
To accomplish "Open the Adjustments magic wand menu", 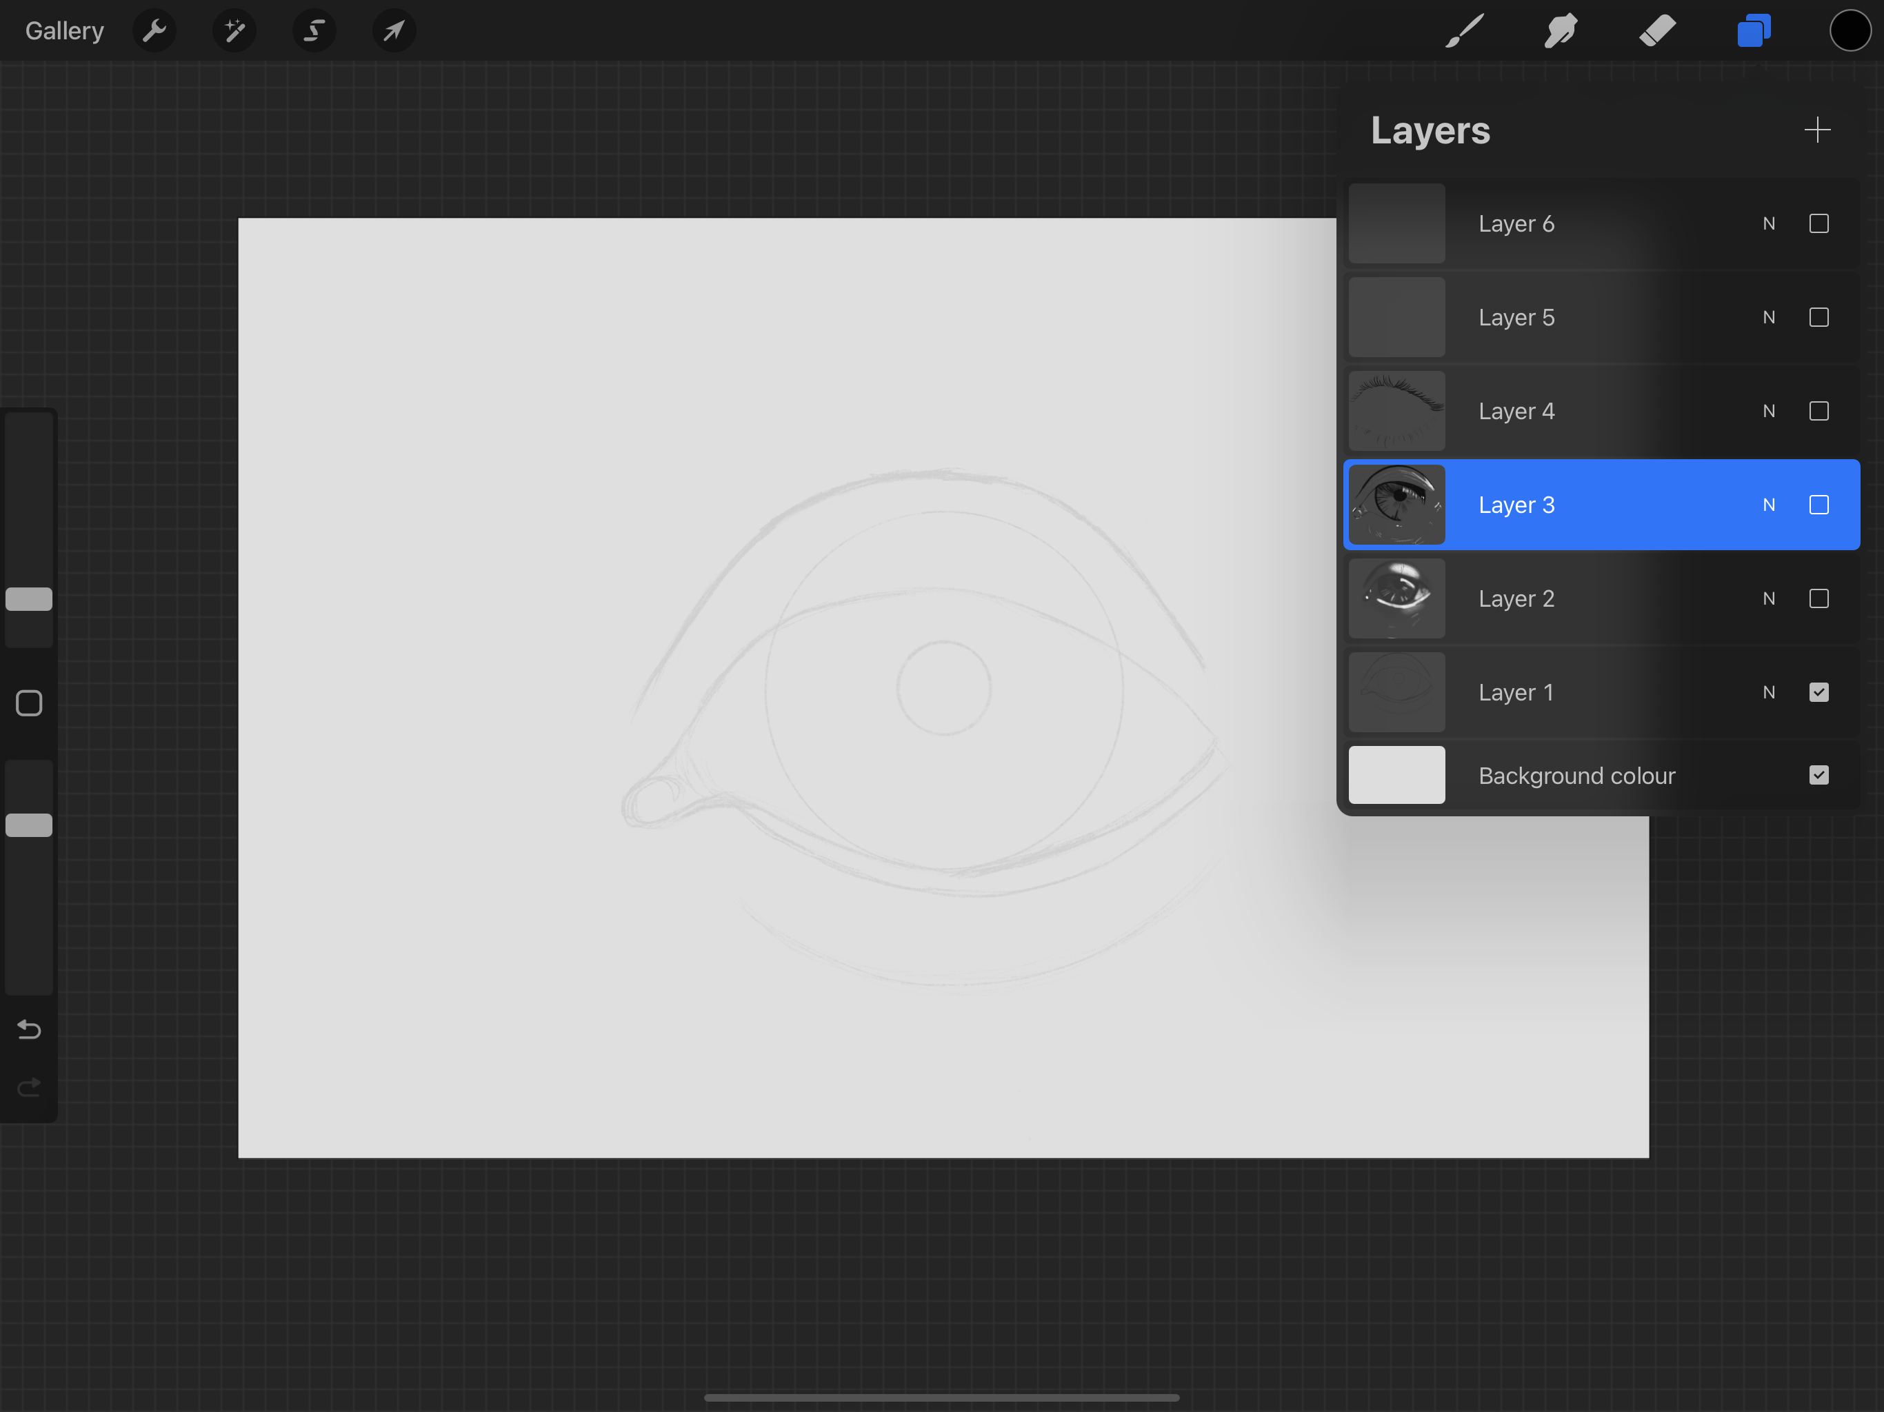I will 234,32.
